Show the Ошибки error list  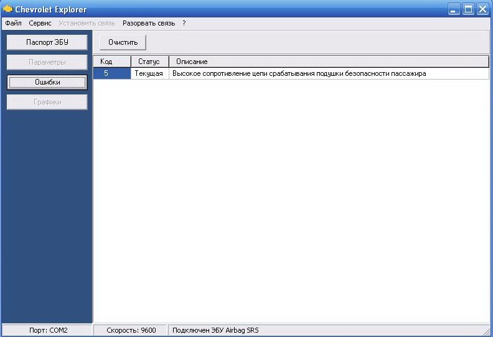click(47, 82)
